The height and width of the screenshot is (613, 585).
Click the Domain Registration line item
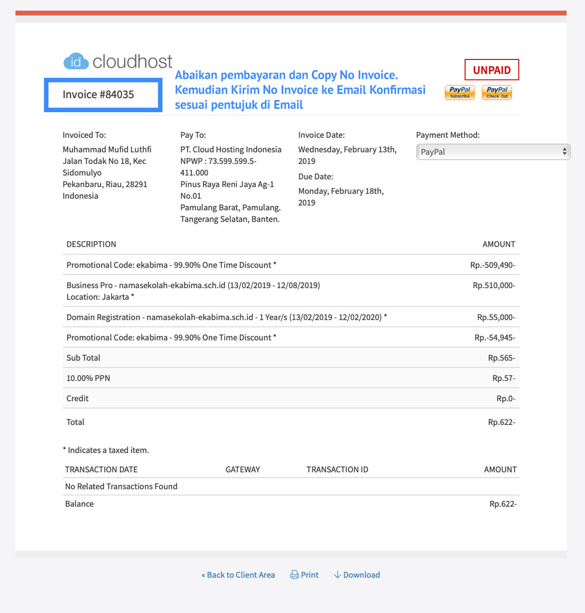click(x=226, y=317)
